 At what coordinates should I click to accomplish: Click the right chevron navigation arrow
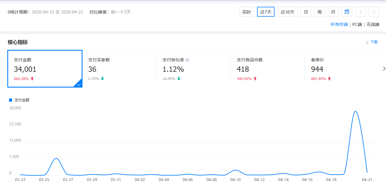click(x=374, y=12)
